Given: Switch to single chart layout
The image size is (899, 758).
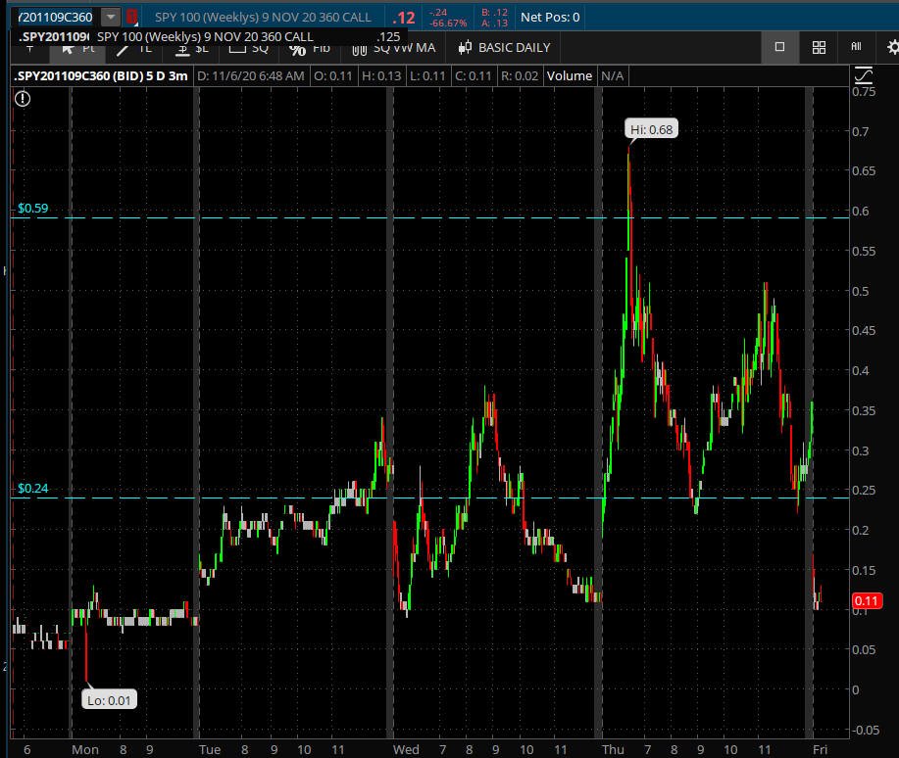Looking at the screenshot, I should (x=779, y=47).
